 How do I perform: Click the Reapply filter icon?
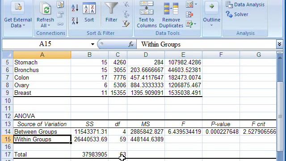pos(126,14)
